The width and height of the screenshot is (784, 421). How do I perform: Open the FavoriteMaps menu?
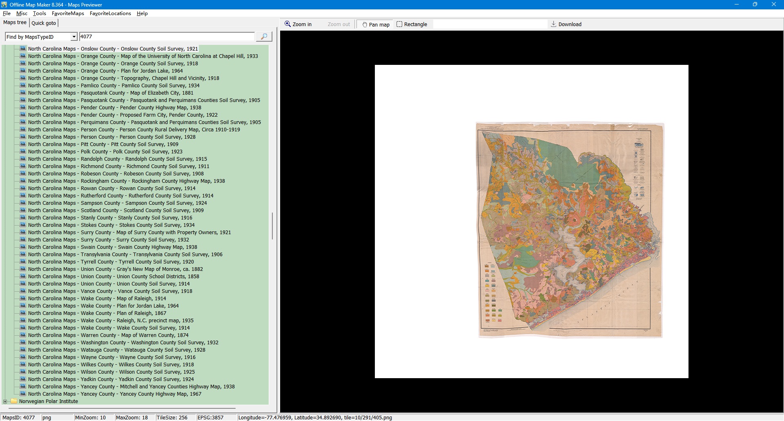pyautogui.click(x=68, y=13)
